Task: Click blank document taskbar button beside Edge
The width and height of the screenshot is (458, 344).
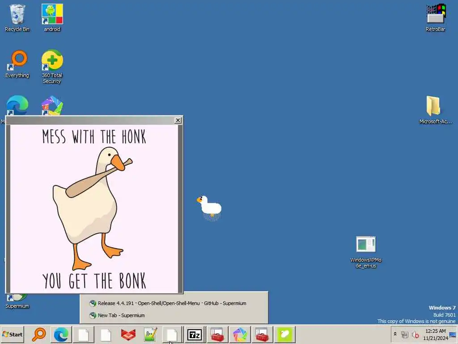Action: [x=83, y=334]
